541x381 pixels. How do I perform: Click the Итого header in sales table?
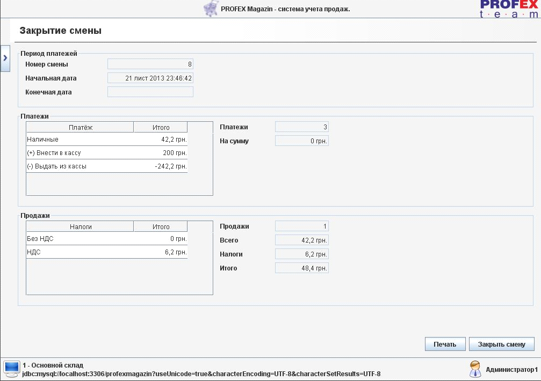pyautogui.click(x=161, y=226)
